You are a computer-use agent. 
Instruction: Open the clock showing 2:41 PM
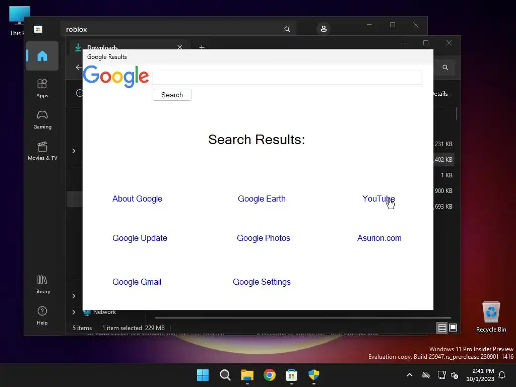[x=480, y=375]
